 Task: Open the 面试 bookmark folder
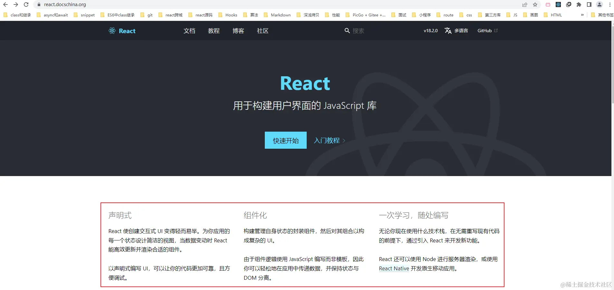point(399,15)
